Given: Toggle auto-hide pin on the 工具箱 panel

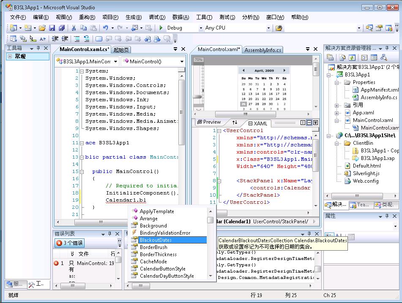Looking at the screenshot, I should (x=38, y=48).
